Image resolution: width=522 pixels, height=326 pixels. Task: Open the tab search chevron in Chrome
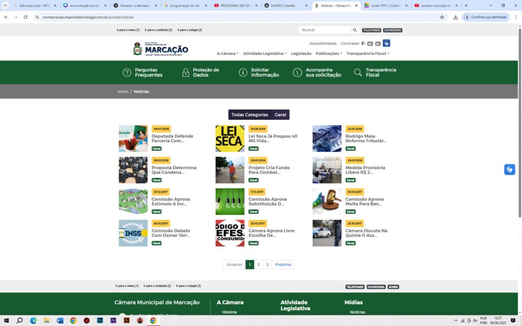click(5, 5)
